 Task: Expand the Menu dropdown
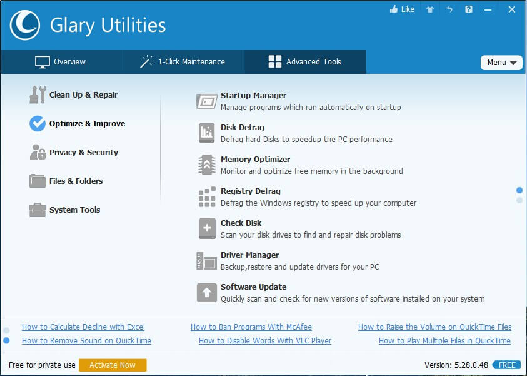tap(501, 63)
